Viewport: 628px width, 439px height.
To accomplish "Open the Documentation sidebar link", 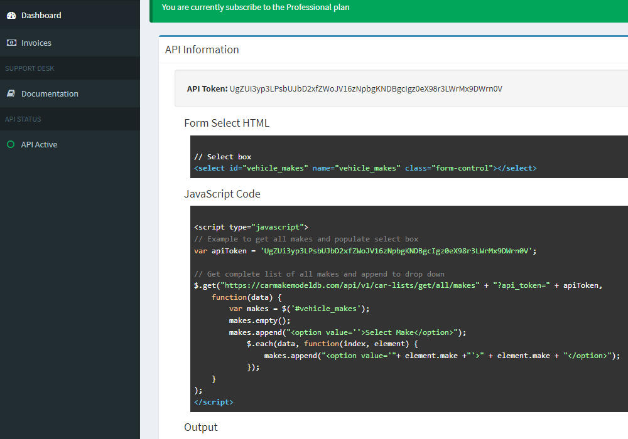I will pos(70,93).
